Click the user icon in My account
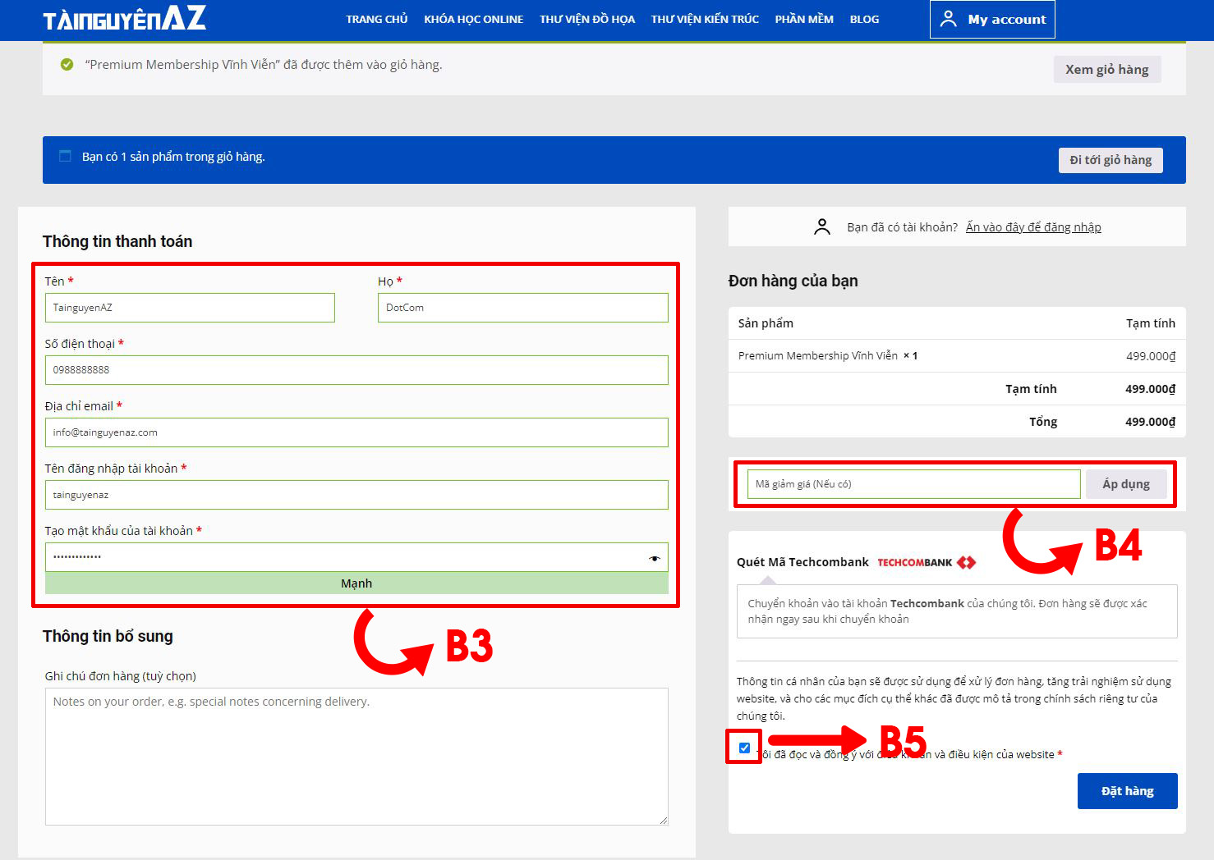 (x=948, y=19)
